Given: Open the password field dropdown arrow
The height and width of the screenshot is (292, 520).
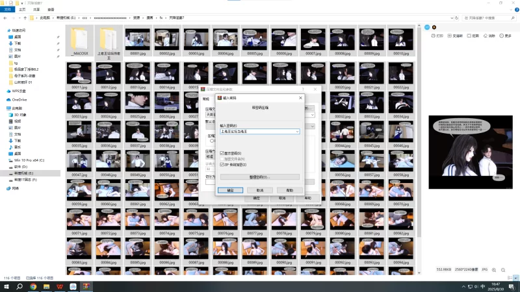Looking at the screenshot, I should 297,132.
